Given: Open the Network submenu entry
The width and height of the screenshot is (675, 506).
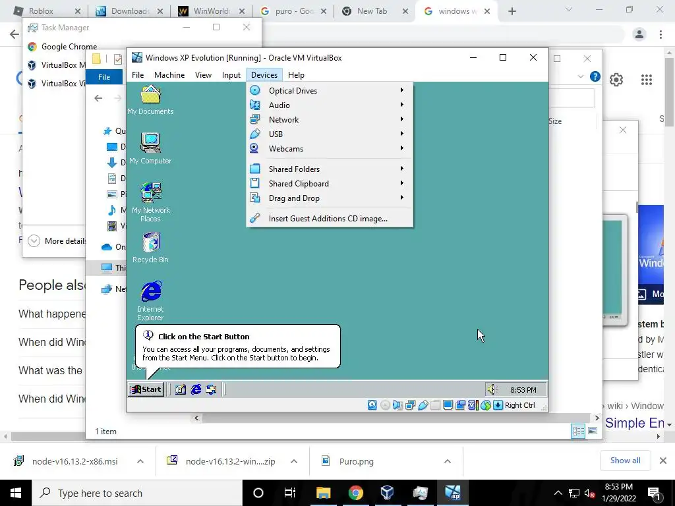Looking at the screenshot, I should coord(330,120).
